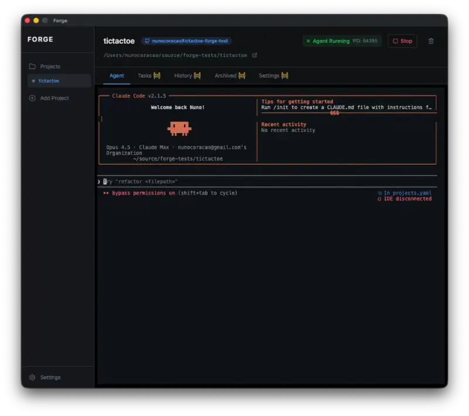Click 'Claude Code v2.1.5' title text
This screenshot has height=416, width=469.
coord(139,96)
